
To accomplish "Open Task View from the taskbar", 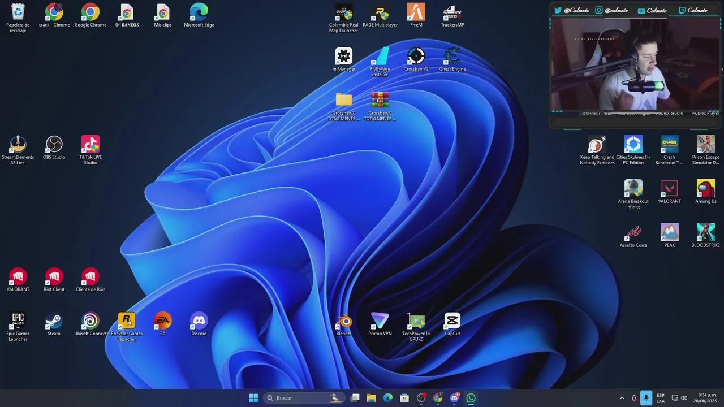I will [355, 398].
